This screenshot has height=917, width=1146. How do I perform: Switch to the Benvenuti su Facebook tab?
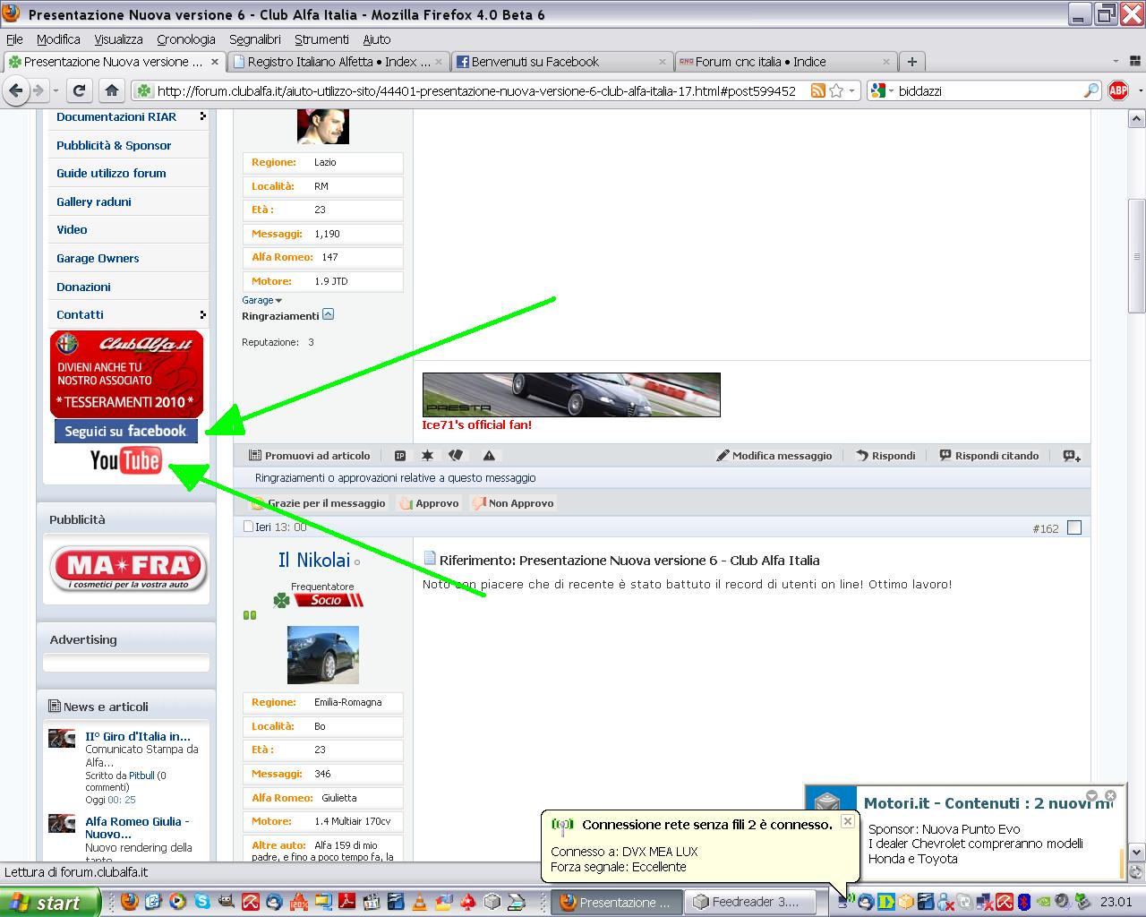pyautogui.click(x=535, y=62)
